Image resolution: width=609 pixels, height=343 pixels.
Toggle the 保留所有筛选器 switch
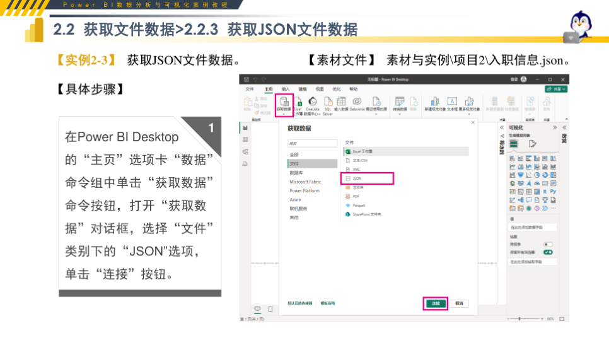pyautogui.click(x=548, y=252)
